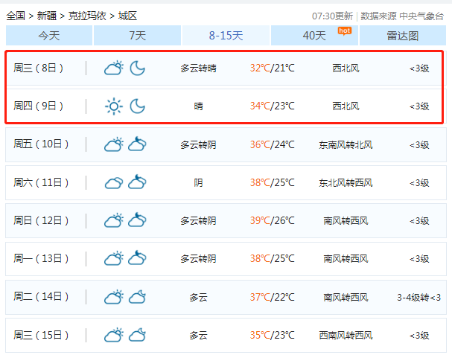Click the daytime cloudy-sun icon for 周二（14日）
The height and width of the screenshot is (355, 452).
114,297
